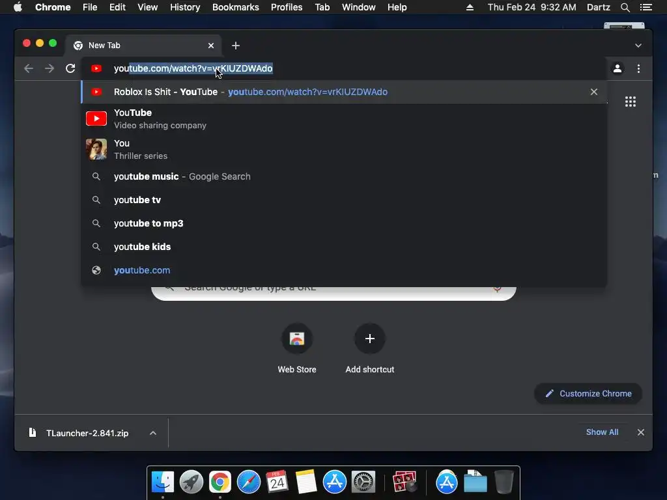Open the Tab menu

click(322, 7)
